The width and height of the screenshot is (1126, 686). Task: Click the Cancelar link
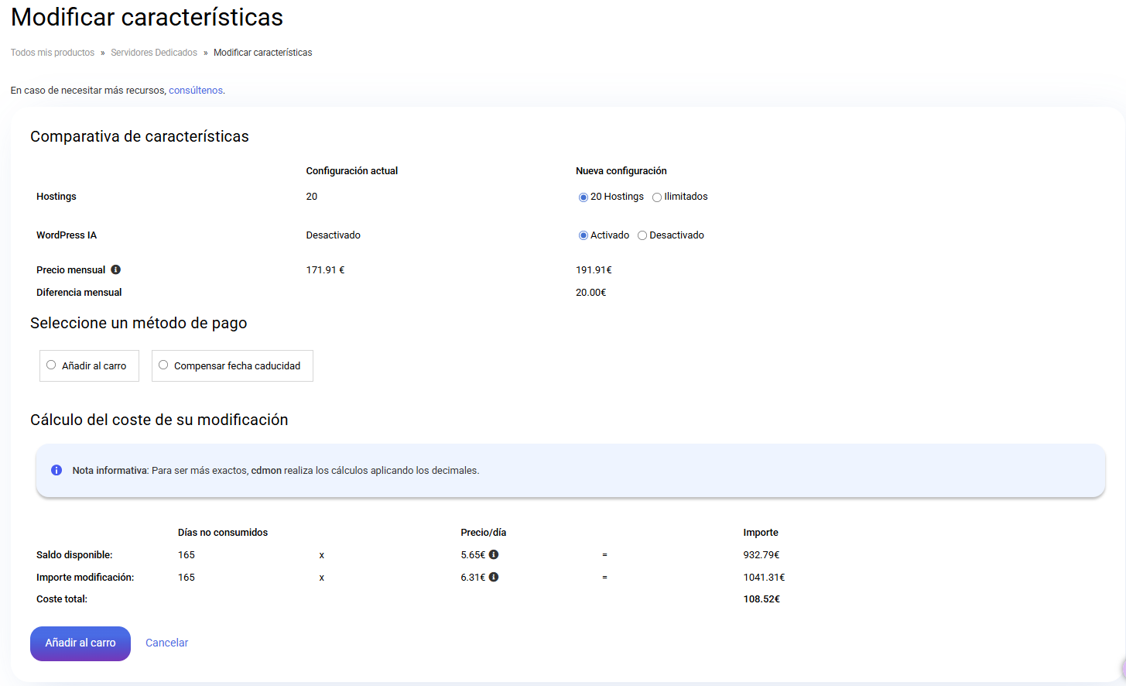point(166,643)
